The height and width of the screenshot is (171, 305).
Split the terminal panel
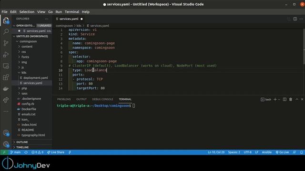pos(285,99)
